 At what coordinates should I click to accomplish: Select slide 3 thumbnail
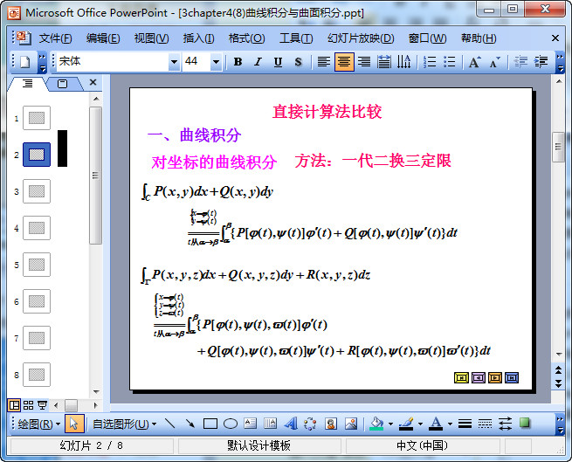coord(37,191)
